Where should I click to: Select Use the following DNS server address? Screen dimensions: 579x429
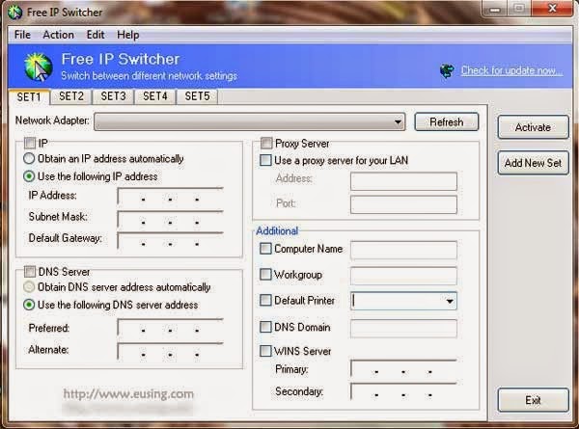29,305
